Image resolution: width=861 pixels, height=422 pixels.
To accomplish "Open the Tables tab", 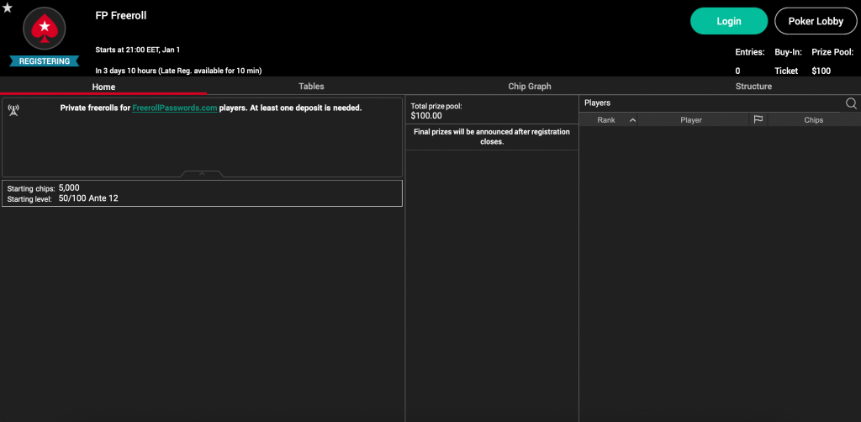I will click(x=311, y=86).
